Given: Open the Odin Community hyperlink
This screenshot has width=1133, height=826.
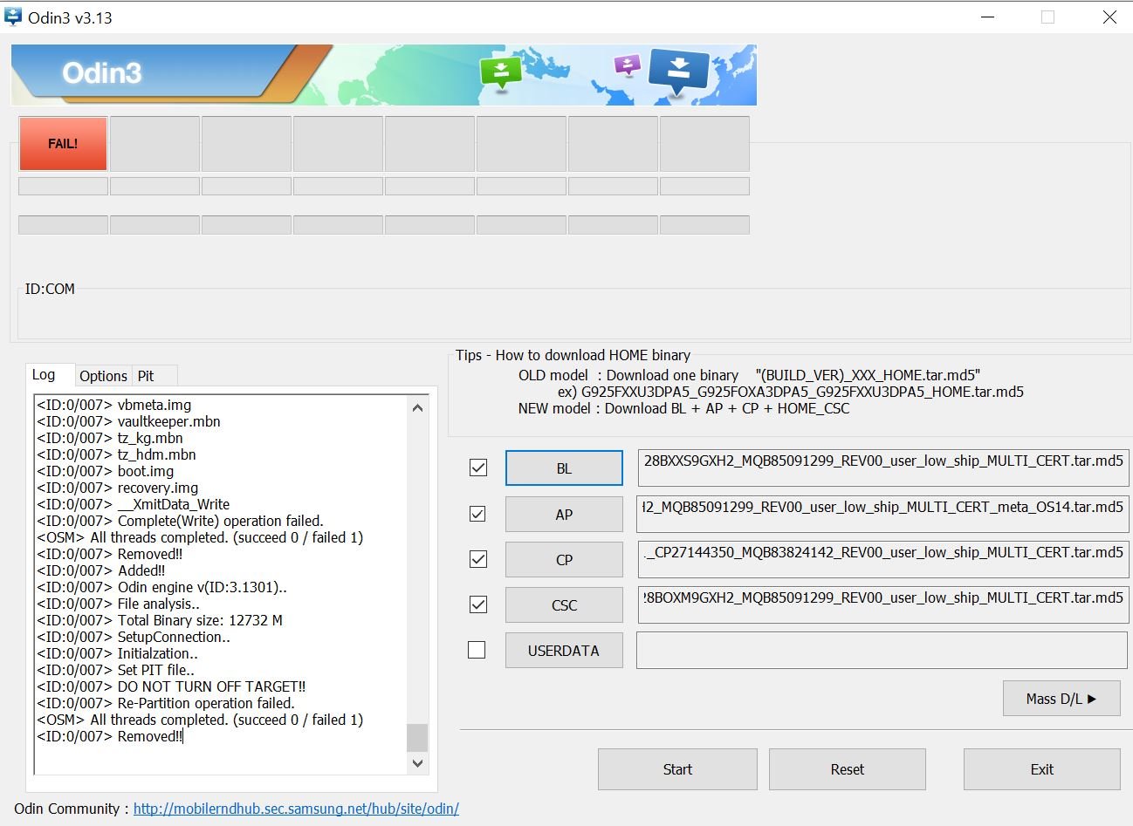Looking at the screenshot, I should (296, 809).
